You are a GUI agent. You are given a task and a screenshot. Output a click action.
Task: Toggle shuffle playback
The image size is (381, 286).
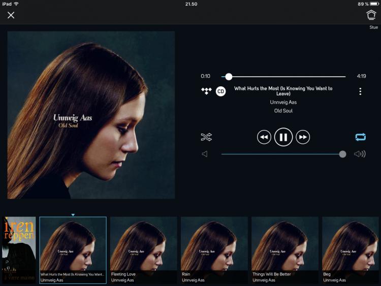pos(206,137)
